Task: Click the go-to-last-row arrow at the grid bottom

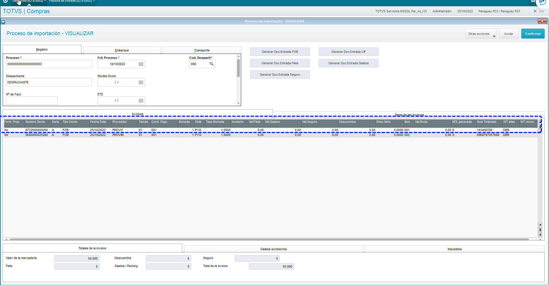Action: 540,235
